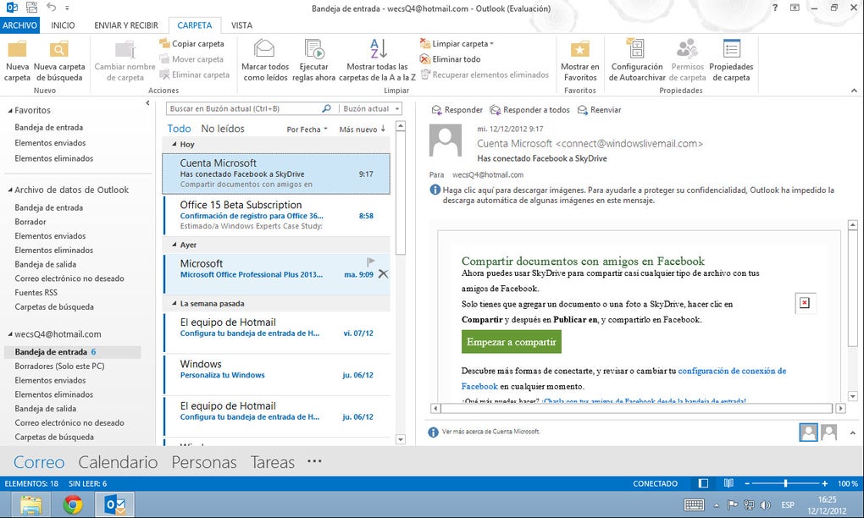This screenshot has width=864, height=518.
Task: Open configuración de conexión de link
Action: [x=732, y=371]
